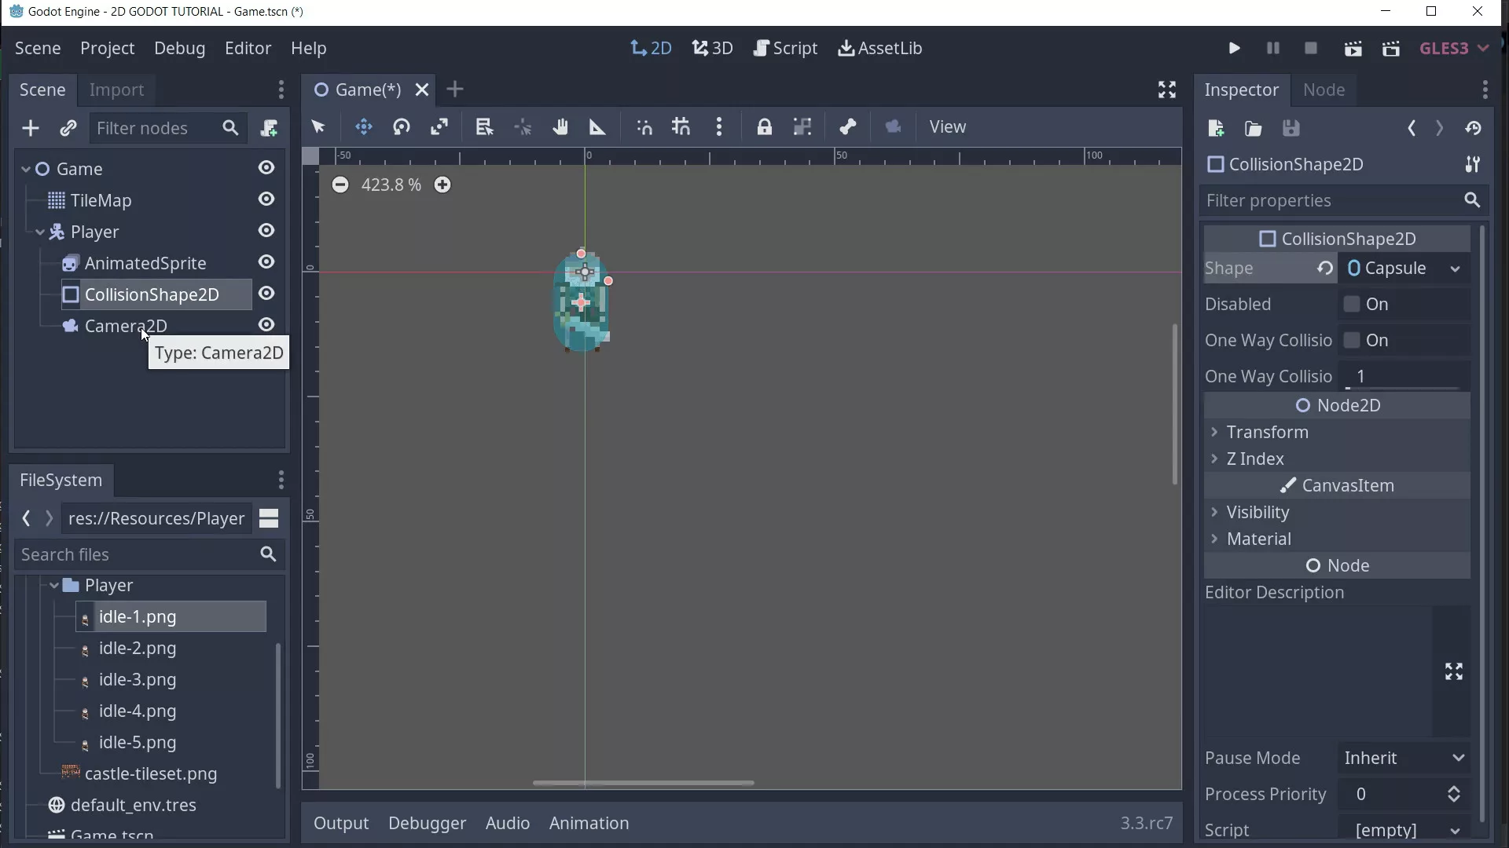Run the project with the Play button
Screen dimensions: 1509x848
pos(1233,48)
